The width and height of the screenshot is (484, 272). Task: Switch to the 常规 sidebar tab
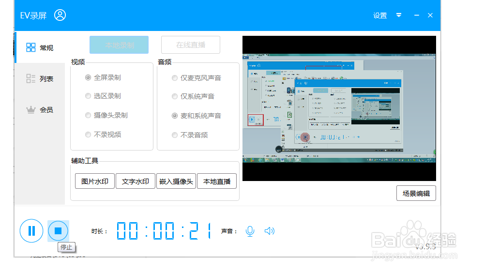point(40,47)
